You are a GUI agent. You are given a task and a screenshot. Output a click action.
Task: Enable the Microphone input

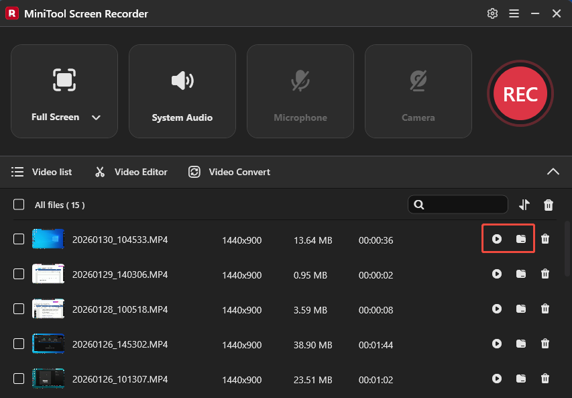coord(300,91)
